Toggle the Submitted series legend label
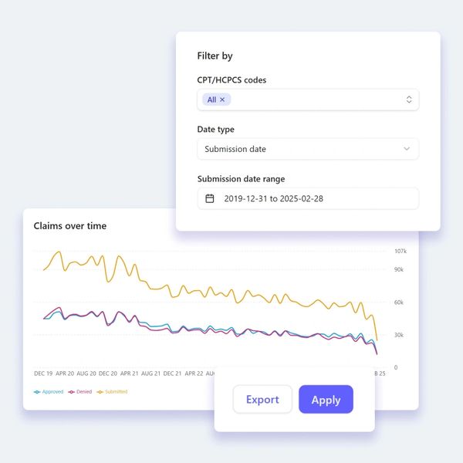 [x=116, y=392]
